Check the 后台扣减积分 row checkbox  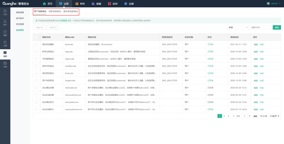point(36,109)
